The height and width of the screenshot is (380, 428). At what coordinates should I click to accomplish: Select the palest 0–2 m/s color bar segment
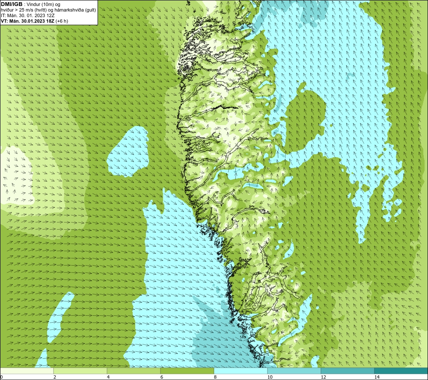click(x=27, y=371)
